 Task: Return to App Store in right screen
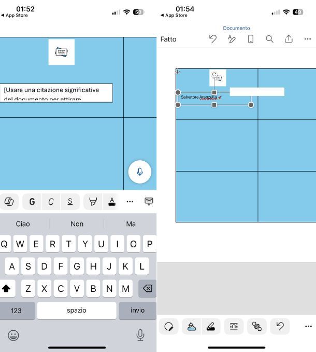(174, 15)
